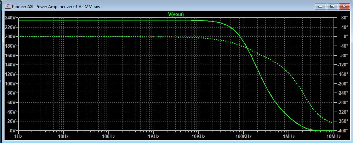This screenshot has width=353, height=143.
Task: Click the -320° phase axis label
Action: [342, 112]
